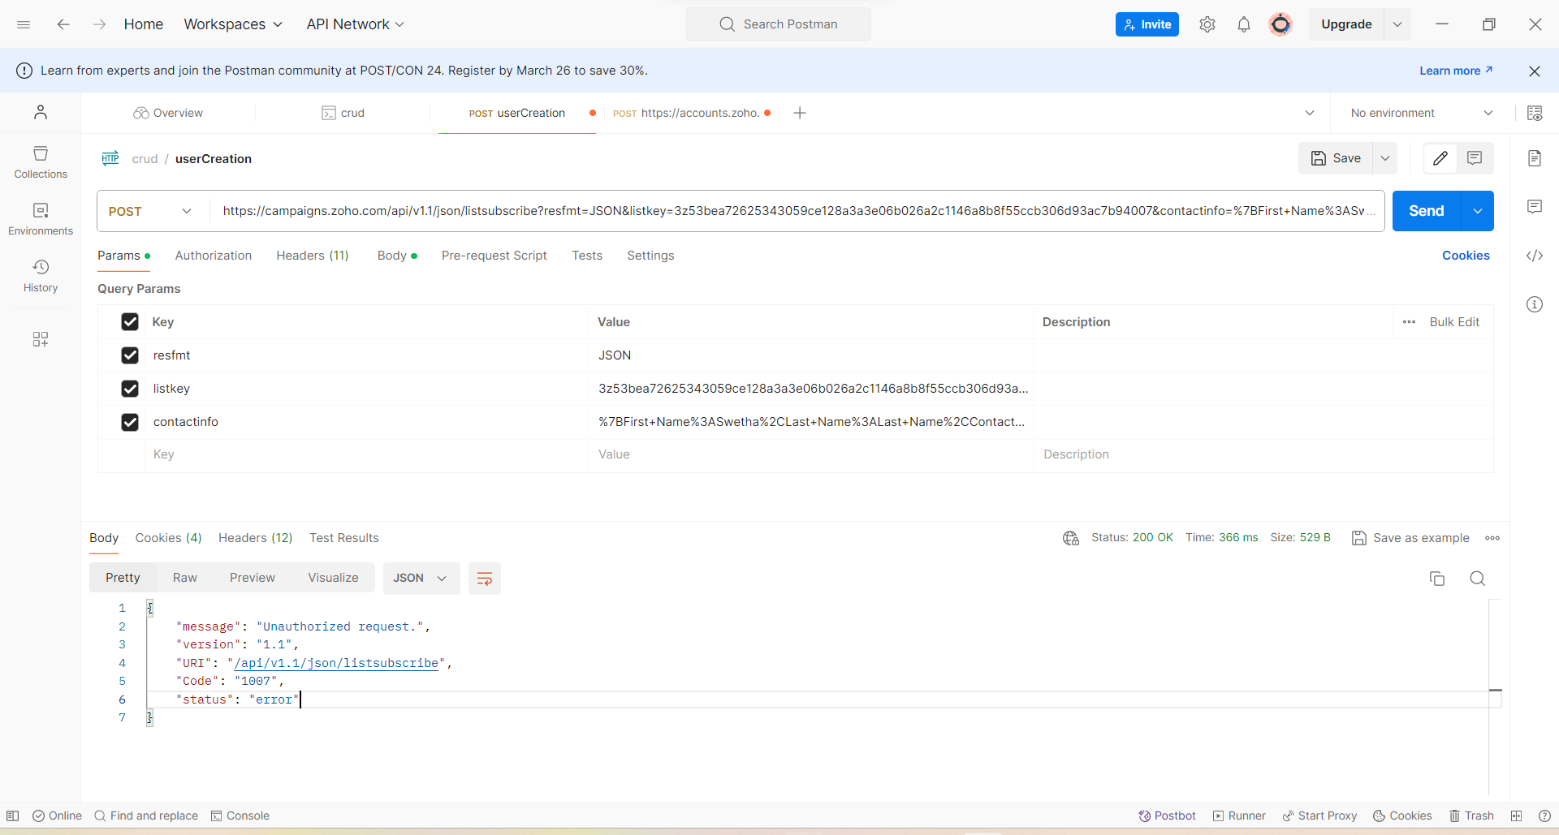Uncheck the contactinfo parameter checkbox
1559x835 pixels.
(130, 422)
